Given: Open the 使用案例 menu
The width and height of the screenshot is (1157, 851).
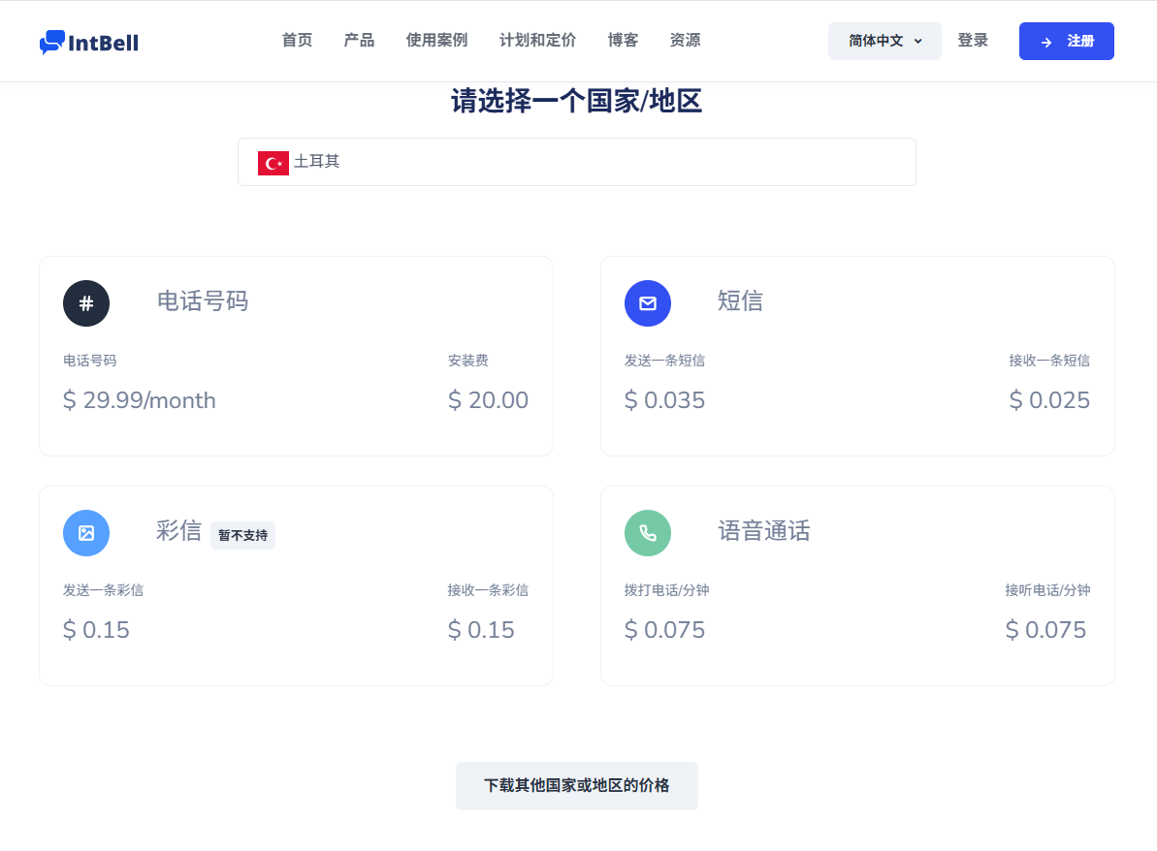Looking at the screenshot, I should tap(436, 41).
